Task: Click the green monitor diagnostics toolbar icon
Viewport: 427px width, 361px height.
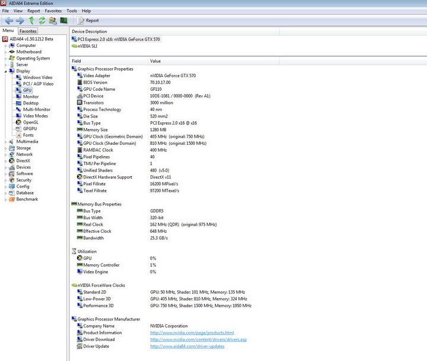Action: point(63,20)
